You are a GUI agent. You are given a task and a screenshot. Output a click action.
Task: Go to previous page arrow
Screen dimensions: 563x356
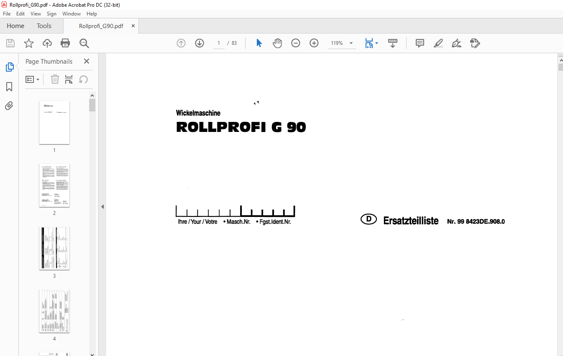pyautogui.click(x=181, y=43)
